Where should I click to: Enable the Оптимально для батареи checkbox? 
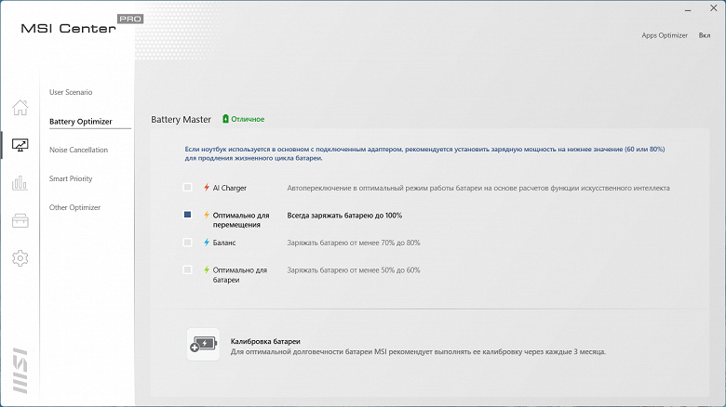coord(187,269)
